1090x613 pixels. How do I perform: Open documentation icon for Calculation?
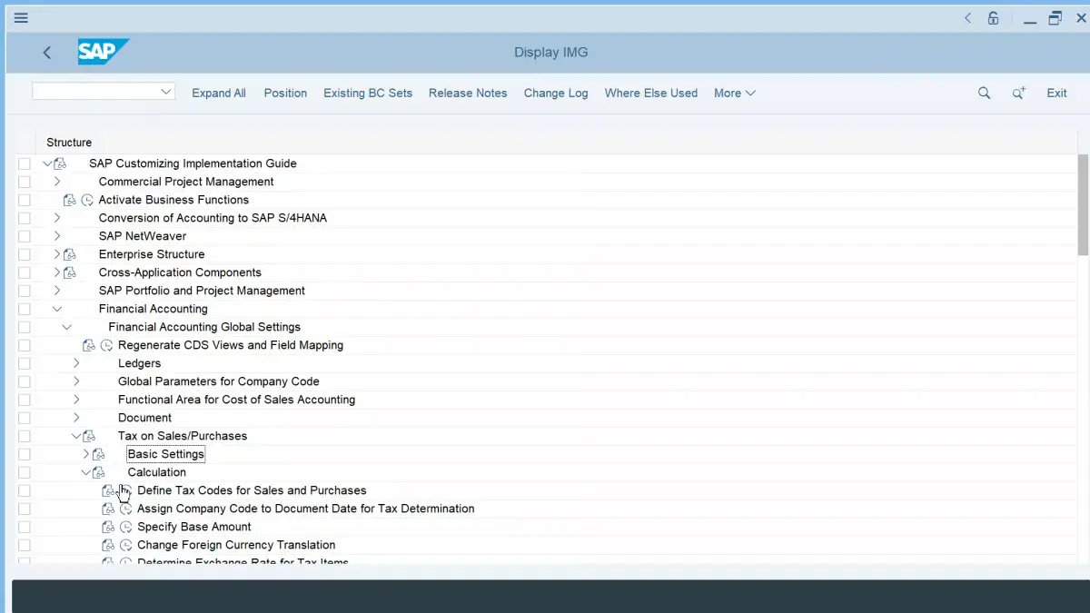99,472
